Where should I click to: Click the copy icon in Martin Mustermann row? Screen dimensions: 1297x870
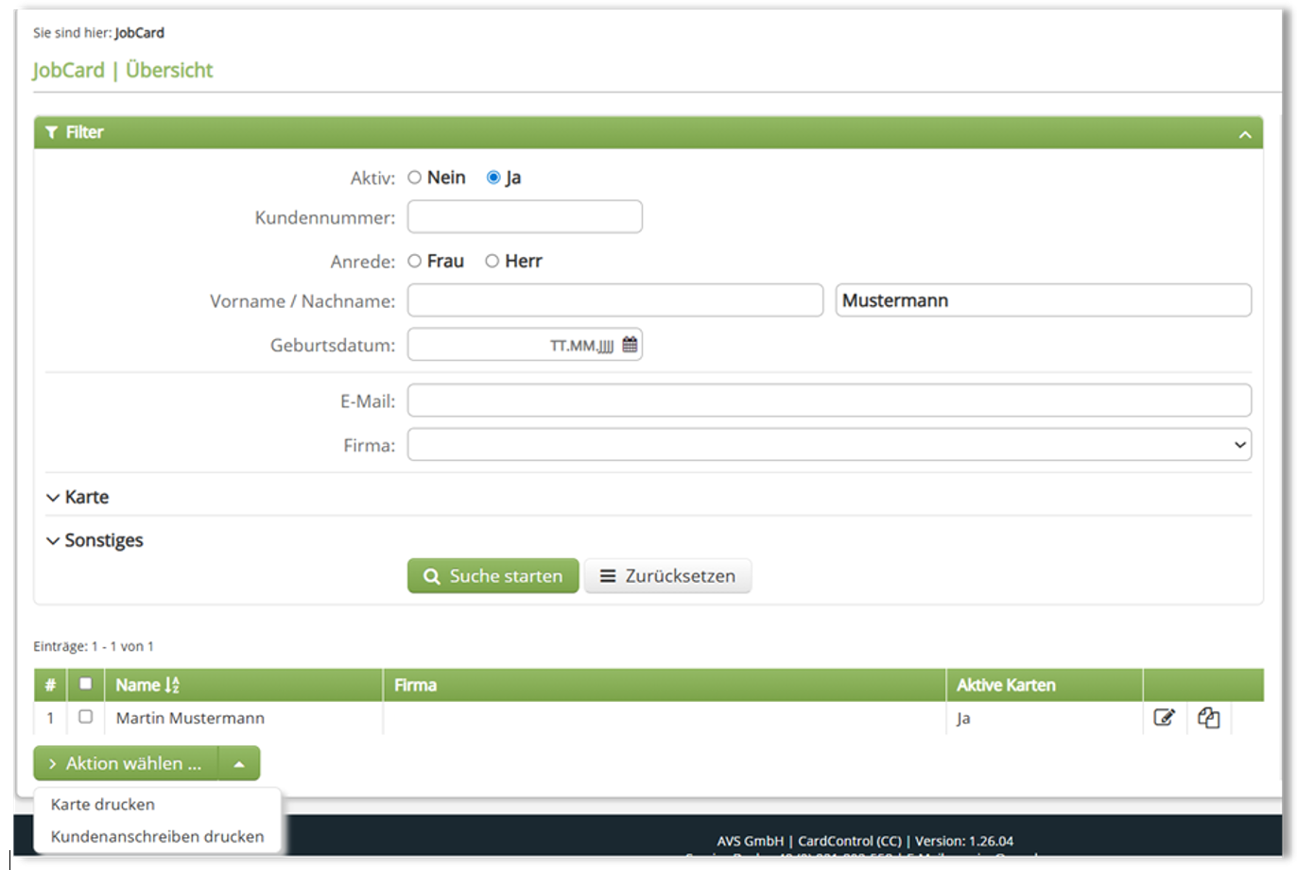point(1208,718)
